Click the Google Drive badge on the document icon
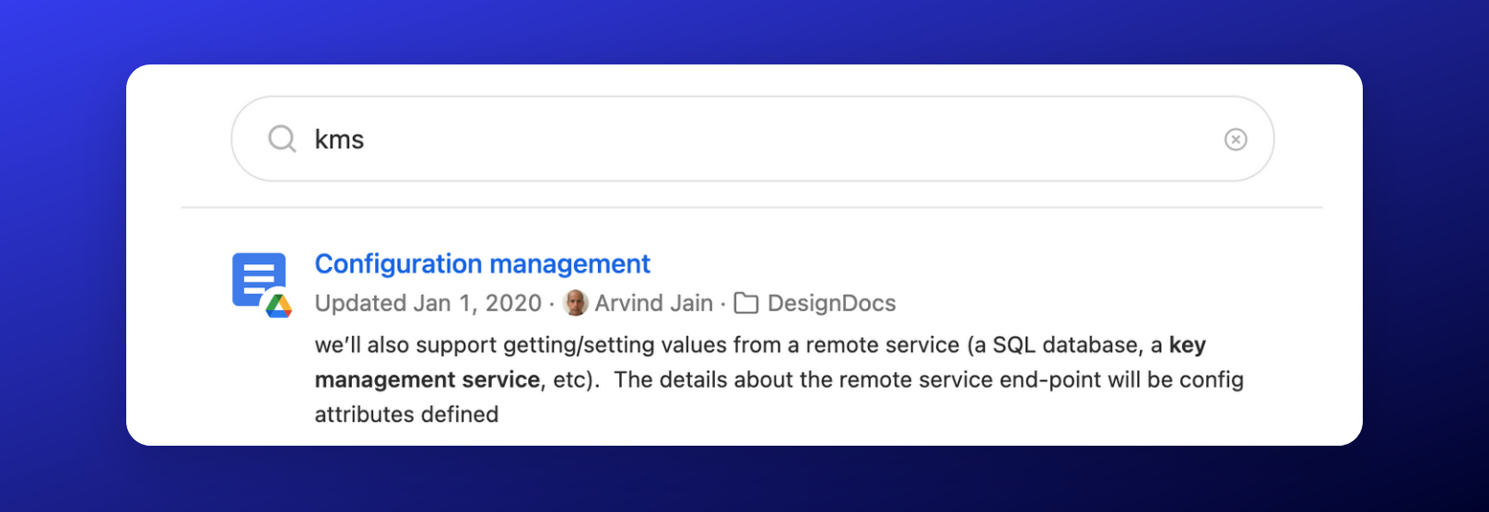The image size is (1489, 512). pos(278,306)
